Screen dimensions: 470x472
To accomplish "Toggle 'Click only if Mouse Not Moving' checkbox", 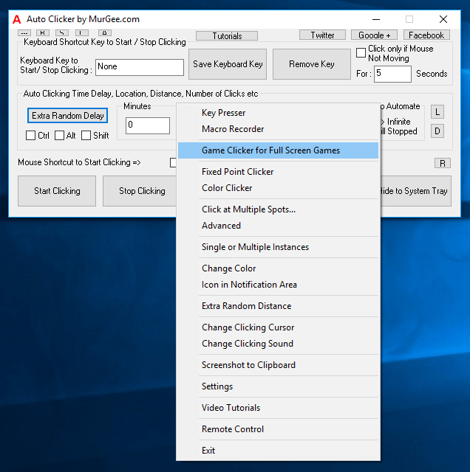I will click(x=361, y=52).
